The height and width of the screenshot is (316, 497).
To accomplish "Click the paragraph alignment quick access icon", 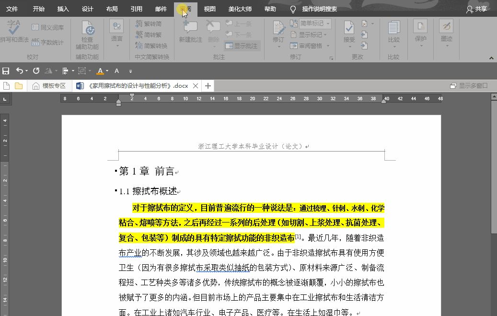I will tap(65, 71).
